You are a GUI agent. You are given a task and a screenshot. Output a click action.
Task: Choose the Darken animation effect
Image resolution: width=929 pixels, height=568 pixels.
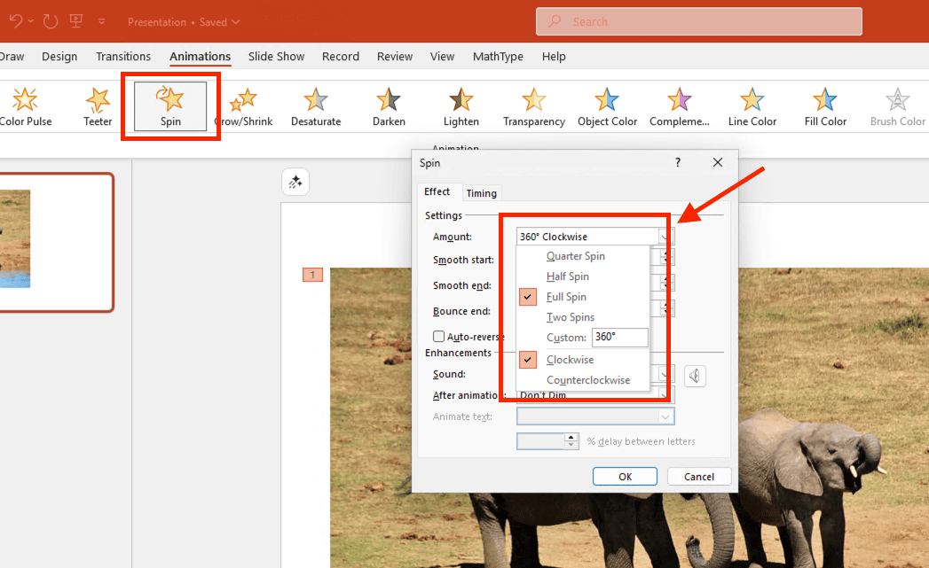pyautogui.click(x=389, y=105)
